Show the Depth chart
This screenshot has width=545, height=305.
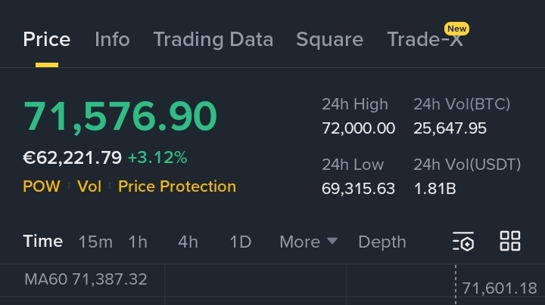click(382, 242)
